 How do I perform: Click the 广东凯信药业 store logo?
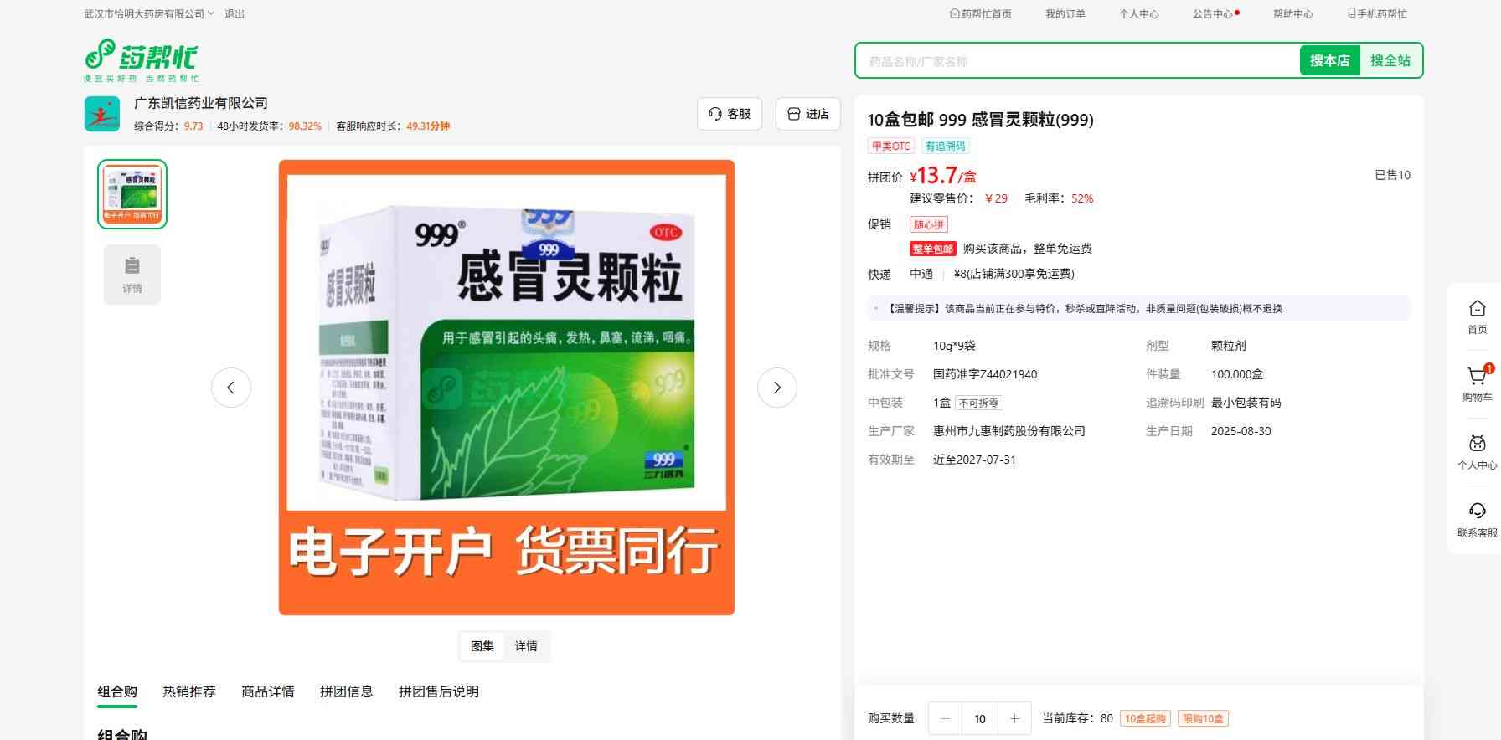(x=102, y=114)
